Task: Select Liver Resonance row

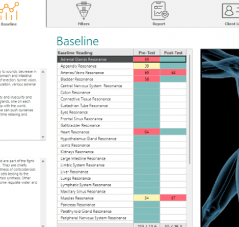Action: (x=122, y=172)
